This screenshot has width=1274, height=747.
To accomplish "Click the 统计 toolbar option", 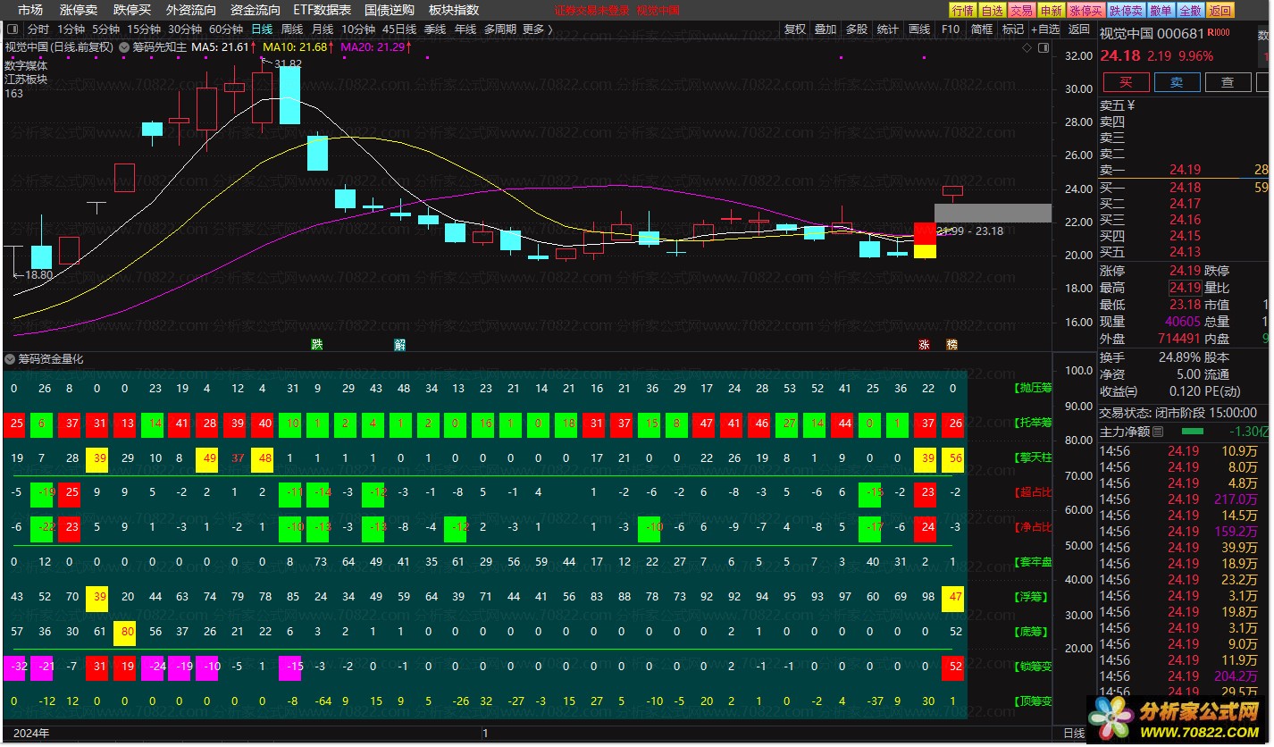I will [888, 29].
